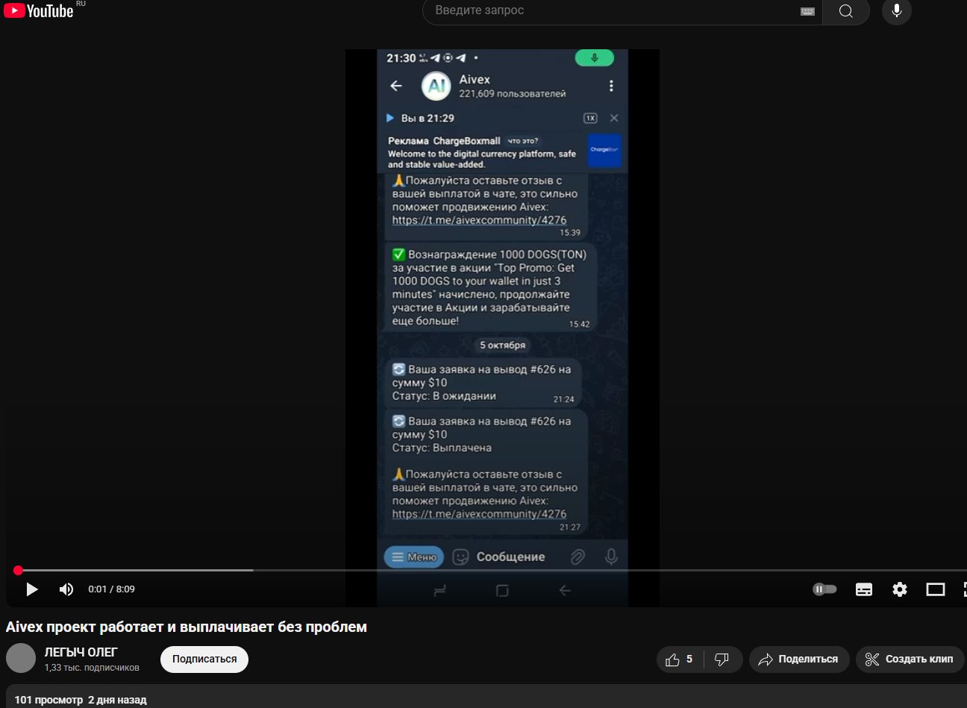Open the aivexcommunity link timestamped 21:27
Viewport: 967px width, 708px height.
point(479,514)
